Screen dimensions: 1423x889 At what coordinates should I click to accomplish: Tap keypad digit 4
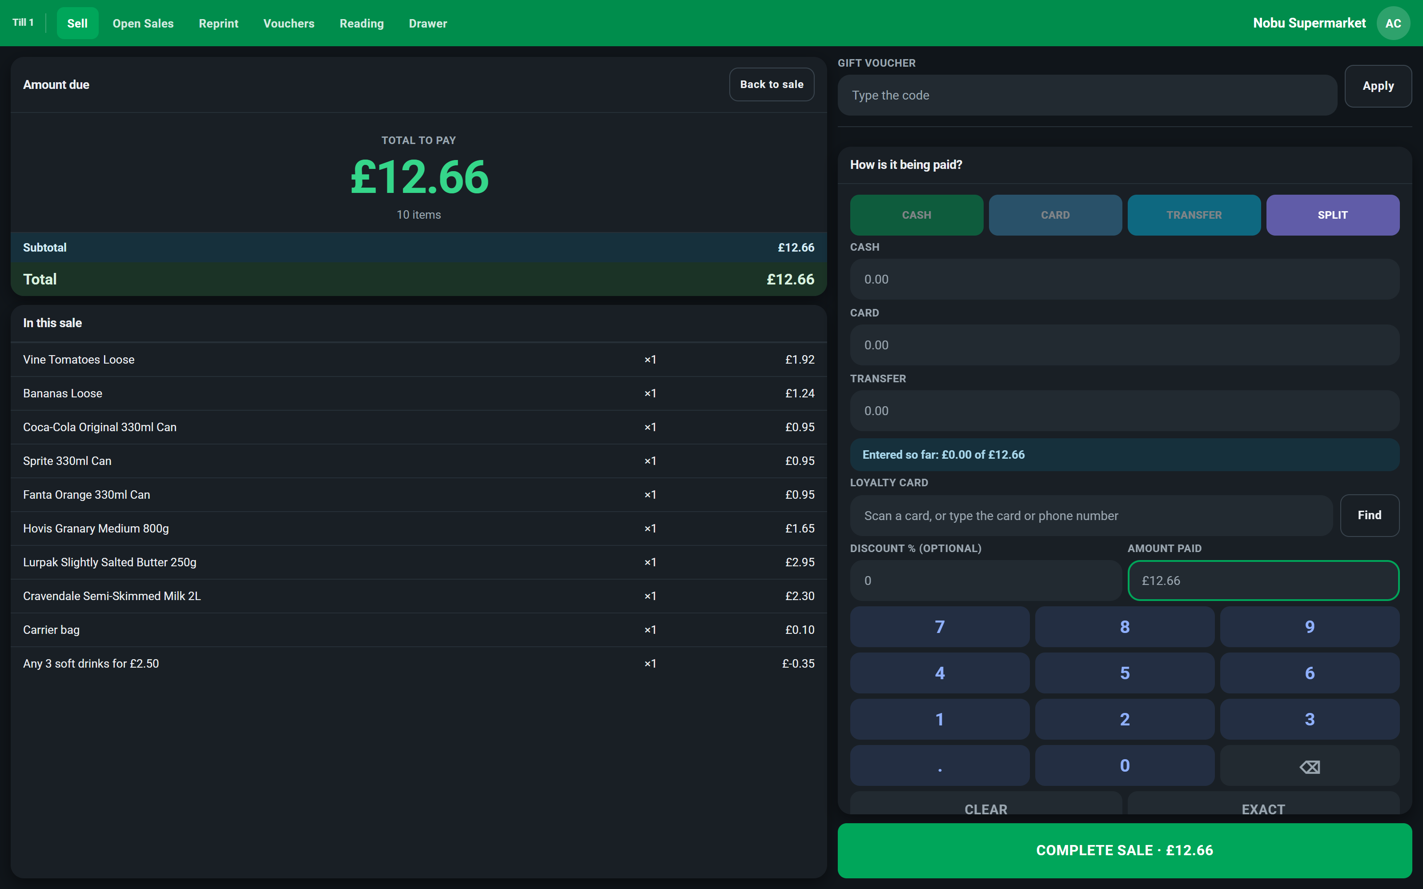point(940,673)
